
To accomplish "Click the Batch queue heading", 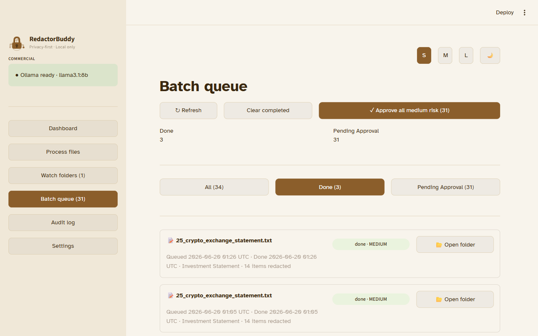I will point(203,86).
